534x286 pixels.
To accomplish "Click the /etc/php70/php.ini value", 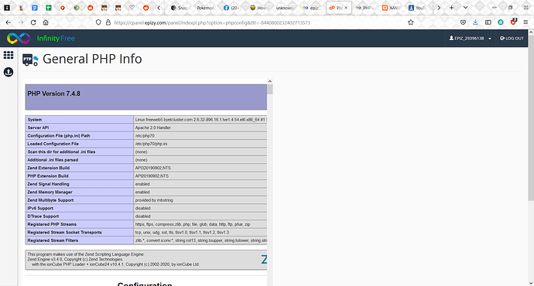I will coord(151,144).
